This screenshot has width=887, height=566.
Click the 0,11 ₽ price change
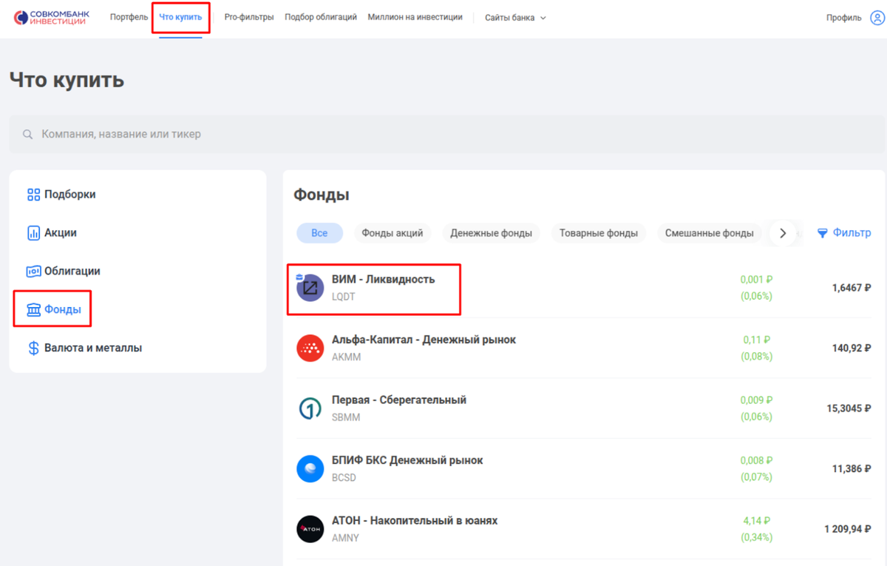[757, 340]
